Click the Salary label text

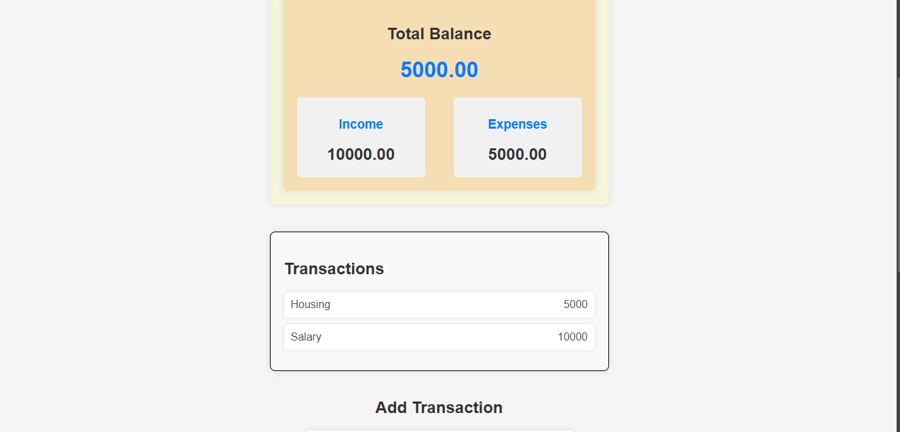coord(306,337)
